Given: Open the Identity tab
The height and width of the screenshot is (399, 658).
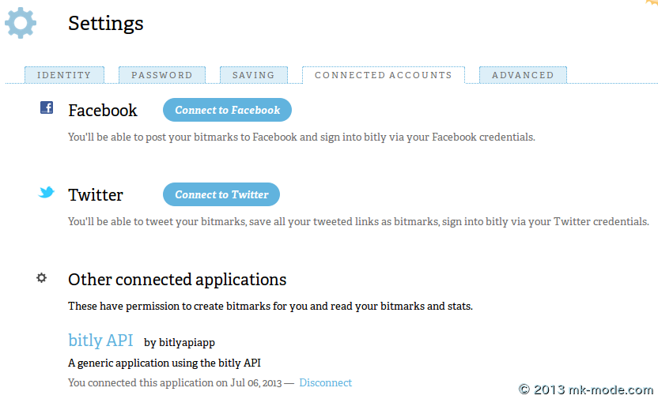Looking at the screenshot, I should click(64, 75).
